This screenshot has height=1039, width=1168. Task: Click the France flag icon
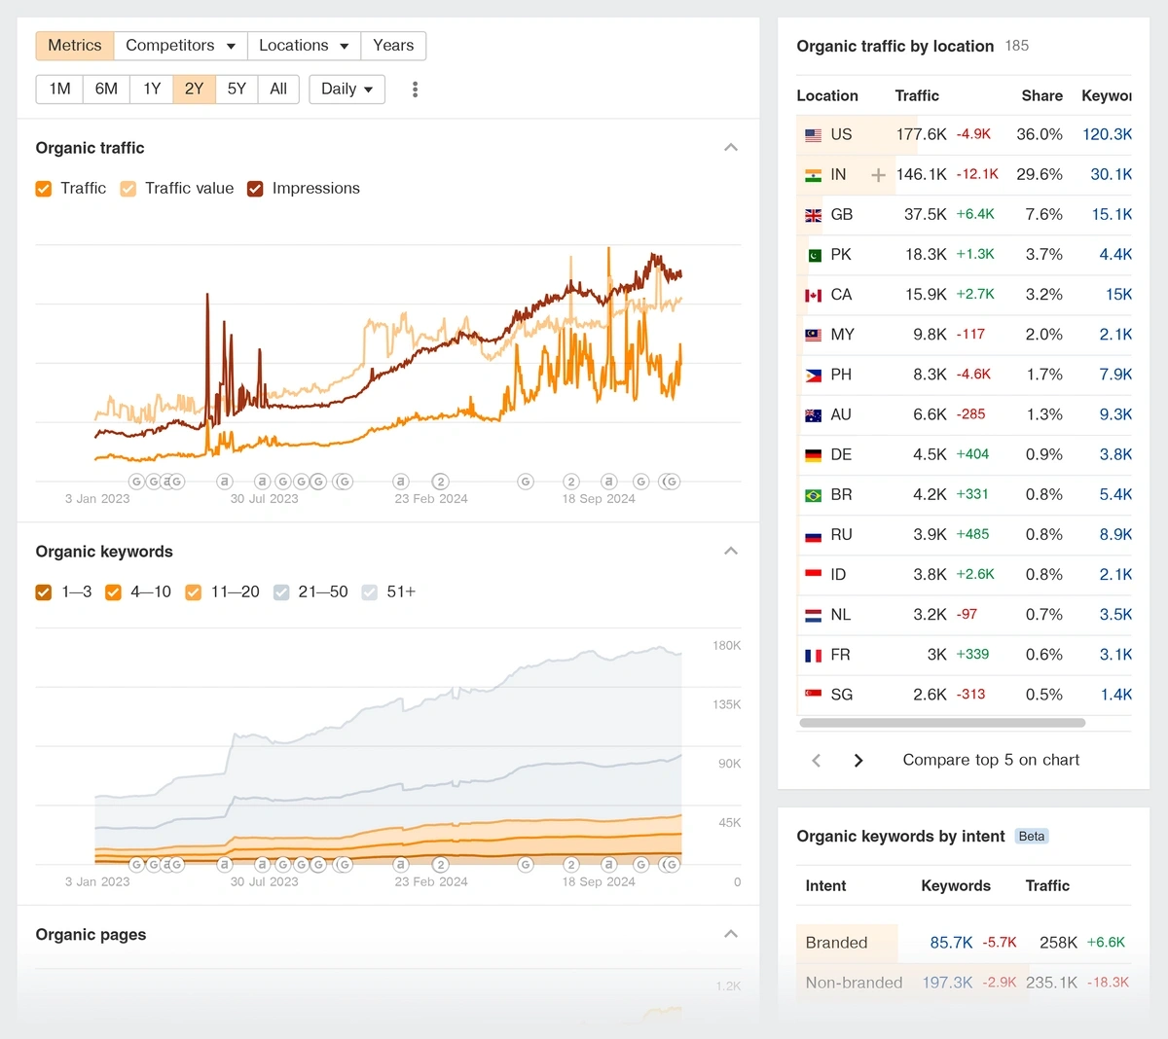click(813, 655)
